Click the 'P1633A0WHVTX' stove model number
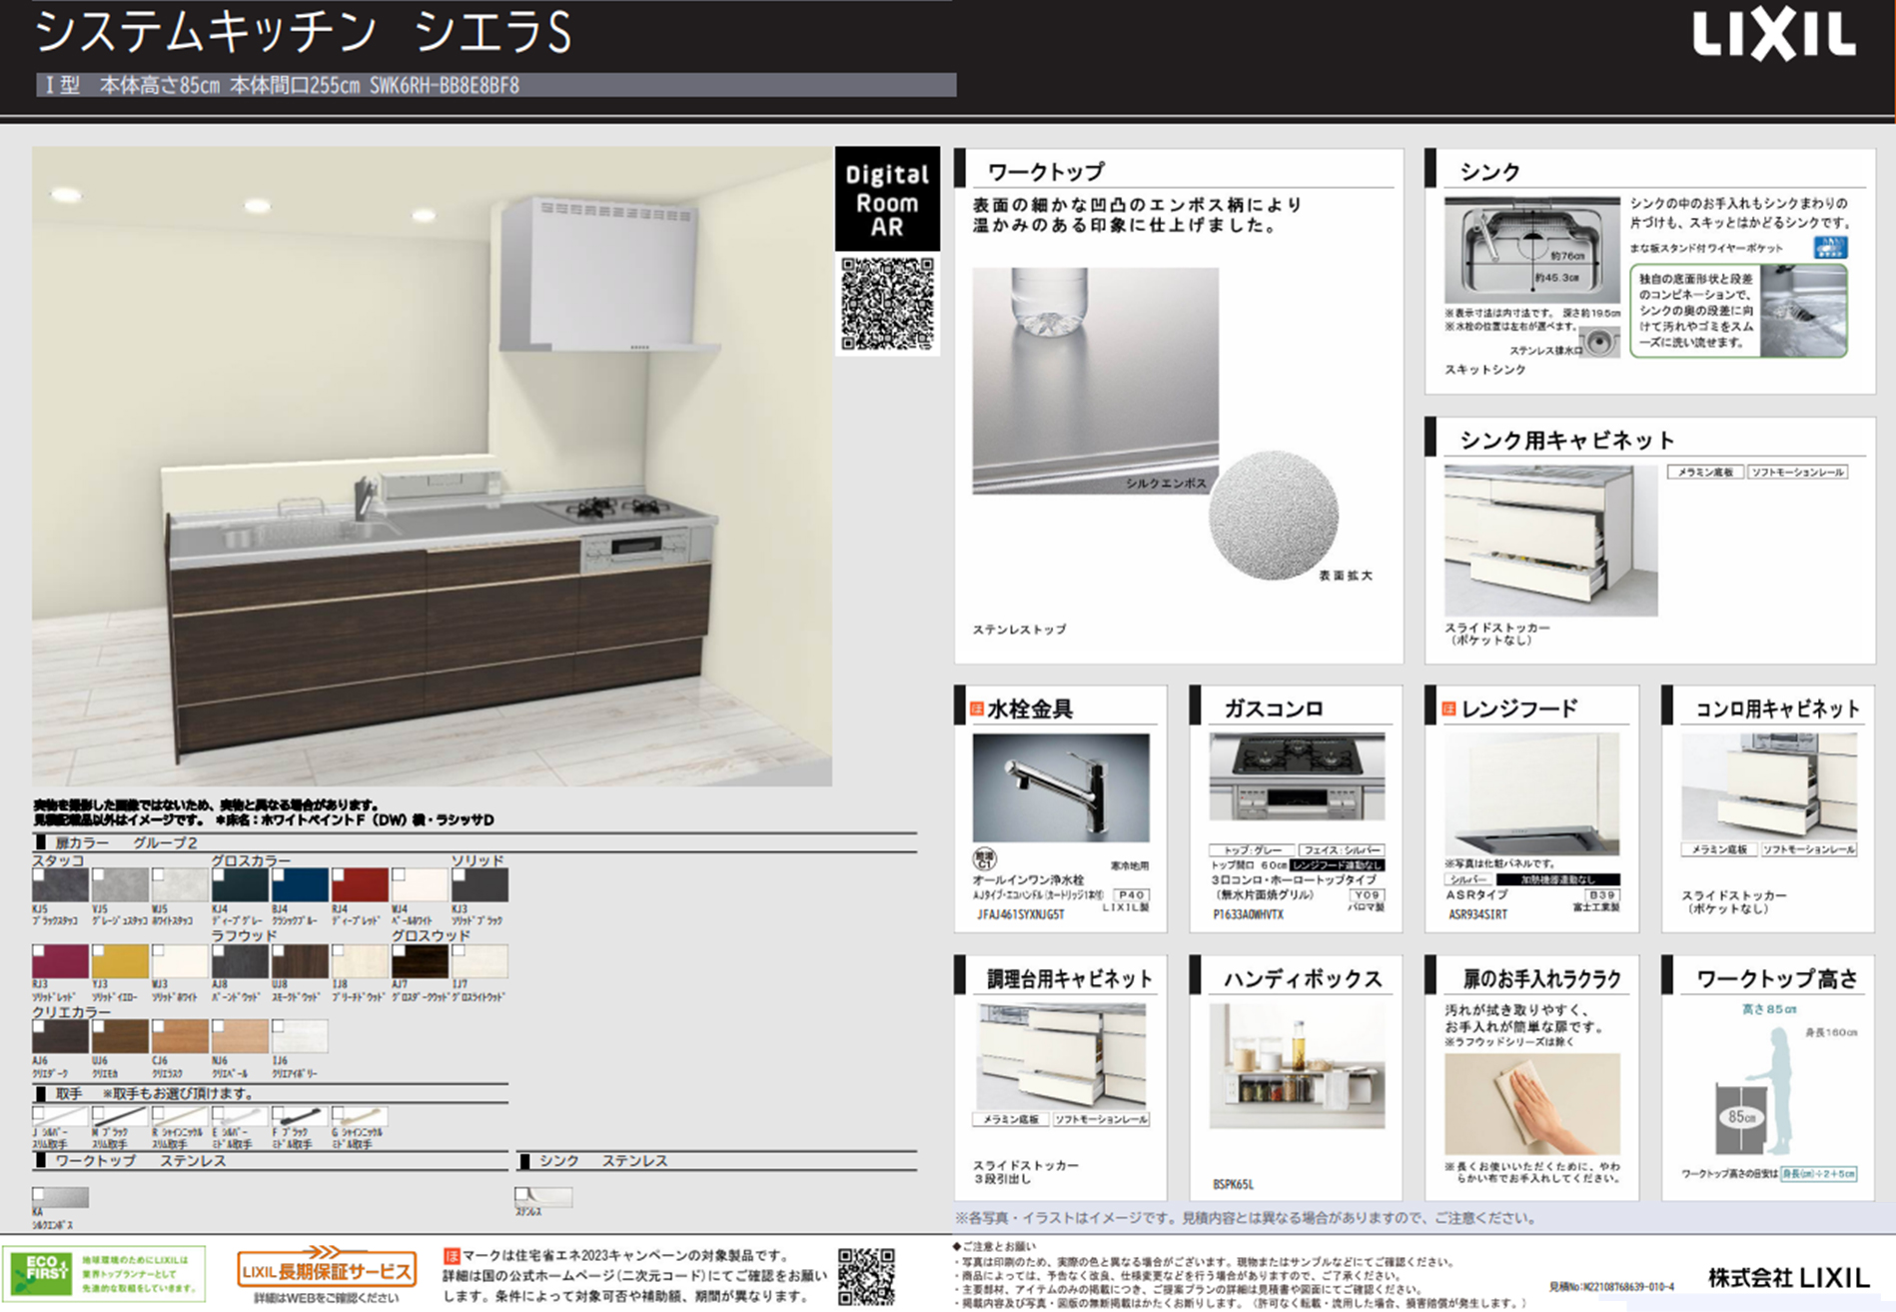 (1248, 914)
